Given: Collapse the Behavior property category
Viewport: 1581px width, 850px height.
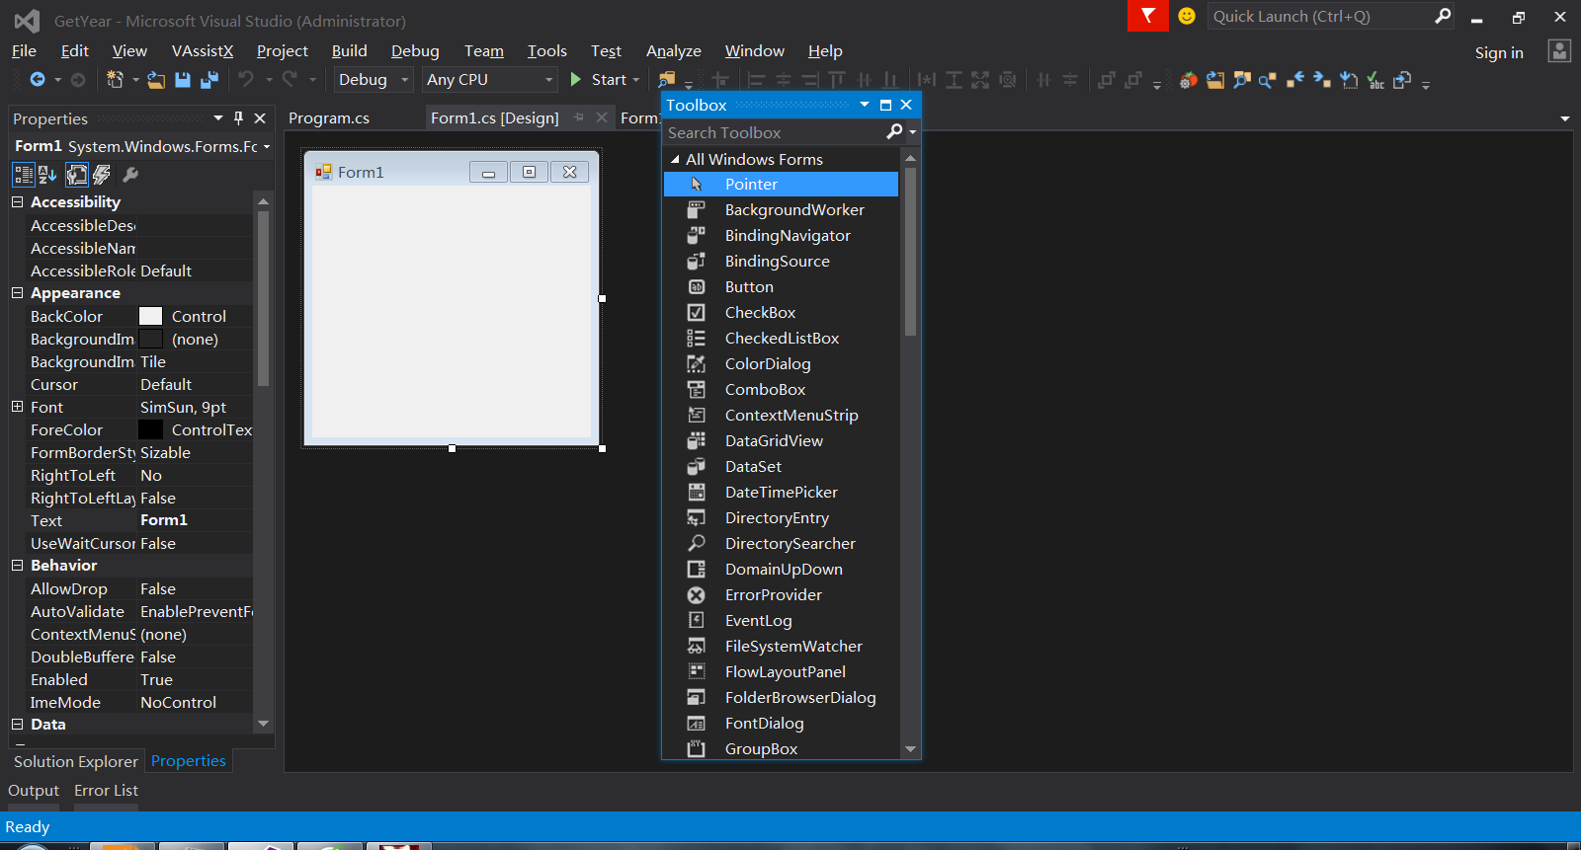Looking at the screenshot, I should [17, 566].
